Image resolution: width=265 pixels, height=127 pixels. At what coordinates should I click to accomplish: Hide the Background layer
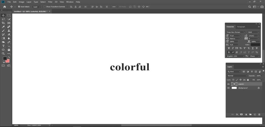point(229,88)
